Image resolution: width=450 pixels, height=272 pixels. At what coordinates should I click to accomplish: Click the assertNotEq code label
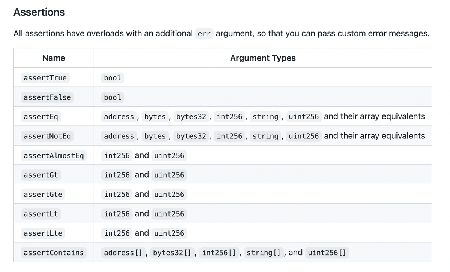47,136
